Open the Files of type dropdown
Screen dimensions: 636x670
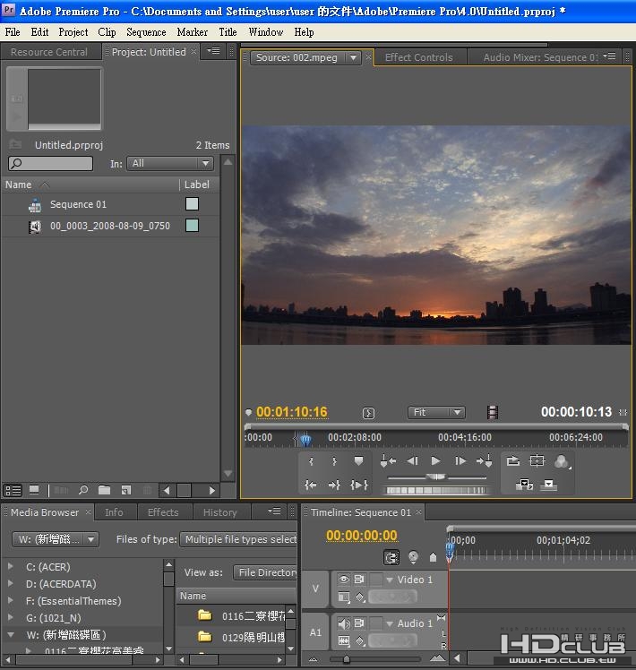tap(239, 539)
